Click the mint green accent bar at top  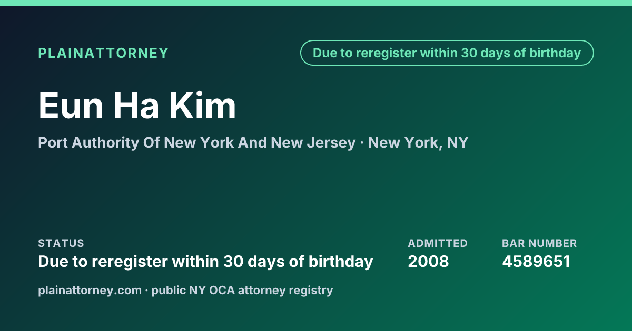(x=316, y=3)
